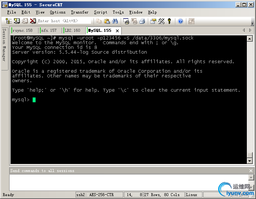Click the mysql> prompt in terminal
Image resolution: width=256 pixels, height=199 pixels.
(21, 99)
